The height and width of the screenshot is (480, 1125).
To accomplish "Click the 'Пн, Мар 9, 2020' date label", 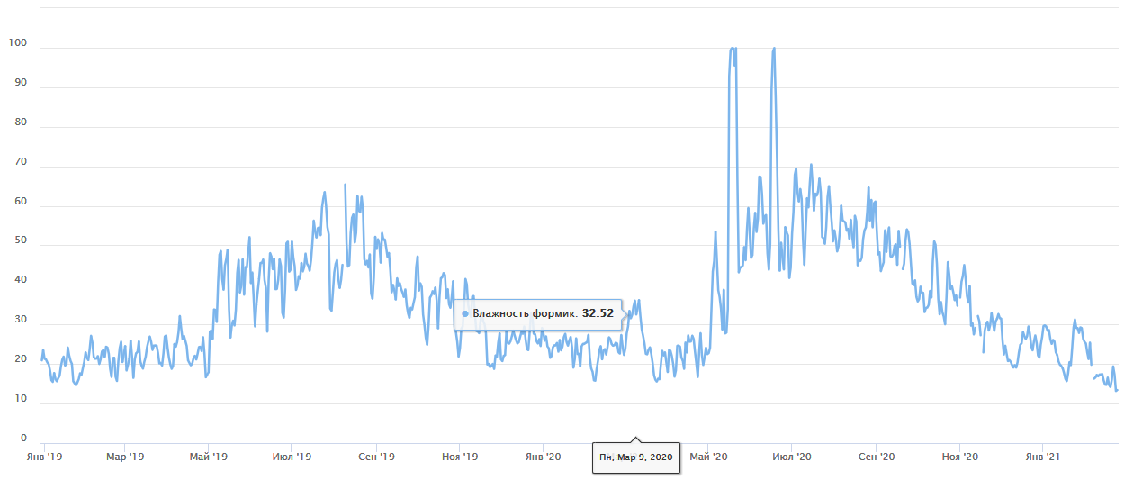I will (x=636, y=457).
